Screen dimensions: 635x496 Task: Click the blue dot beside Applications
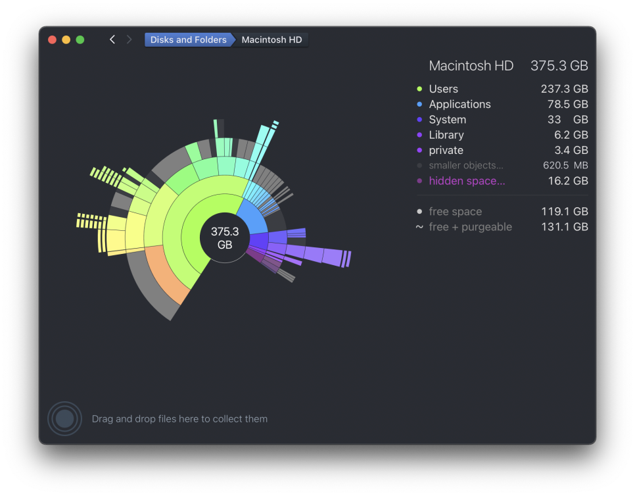click(419, 104)
